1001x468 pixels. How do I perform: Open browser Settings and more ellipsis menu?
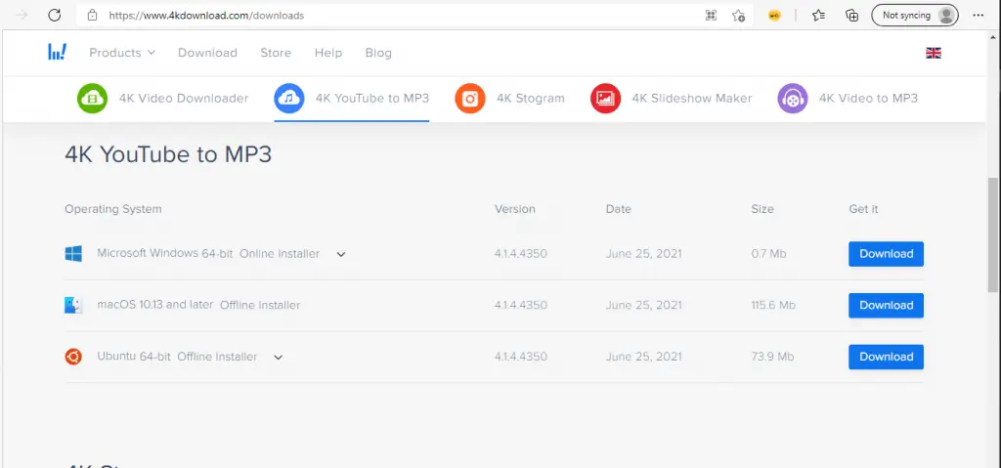coord(979,16)
